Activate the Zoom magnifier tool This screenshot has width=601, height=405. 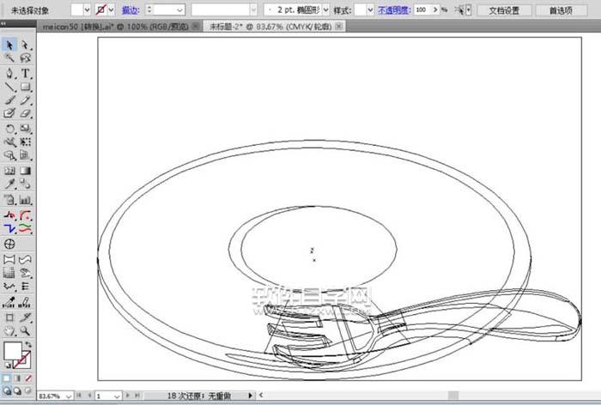coord(25,330)
